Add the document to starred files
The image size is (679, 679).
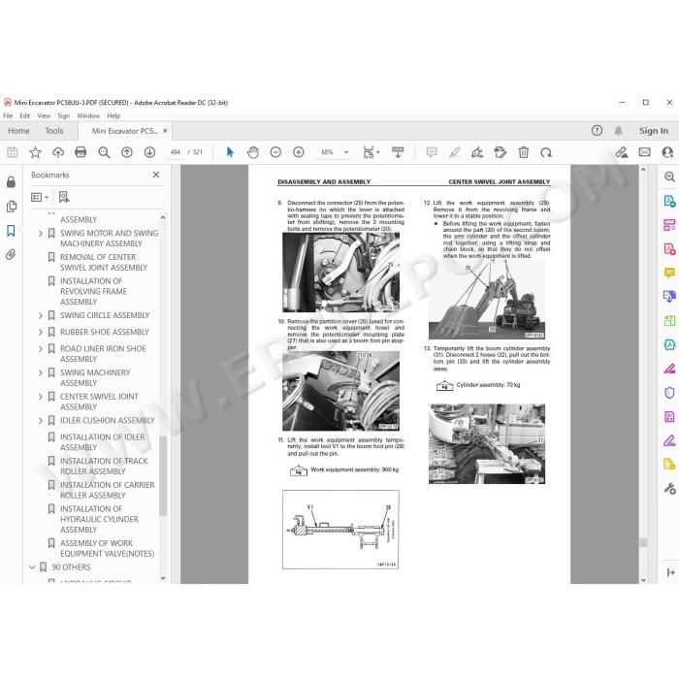point(35,152)
